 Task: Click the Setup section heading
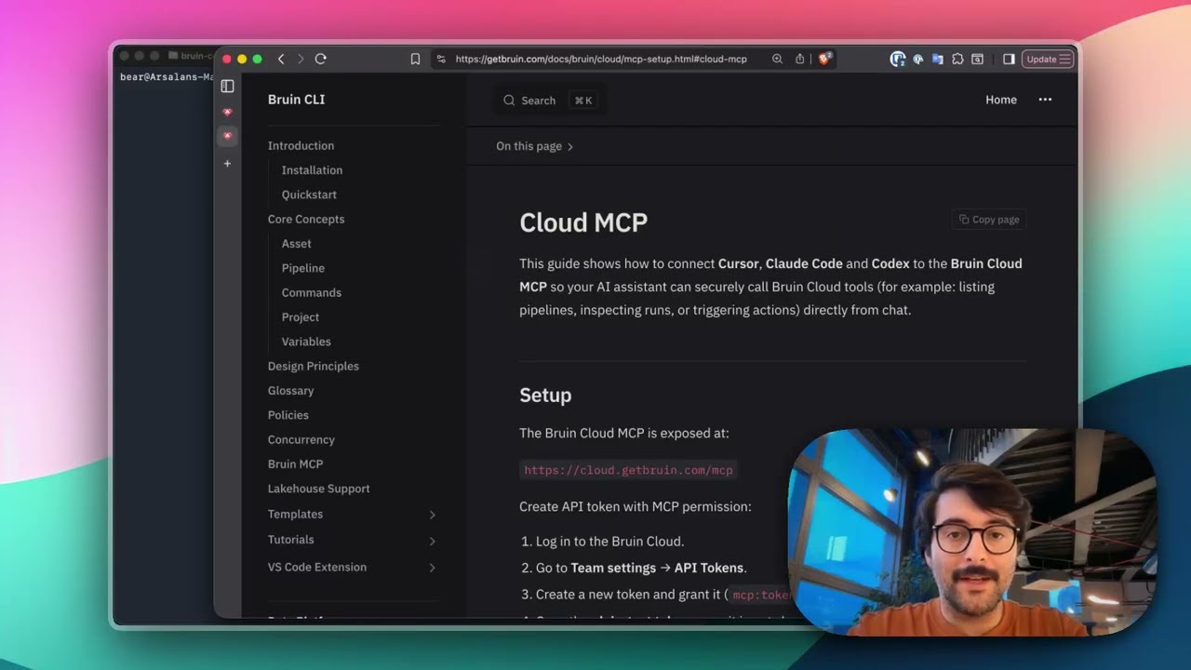[545, 395]
